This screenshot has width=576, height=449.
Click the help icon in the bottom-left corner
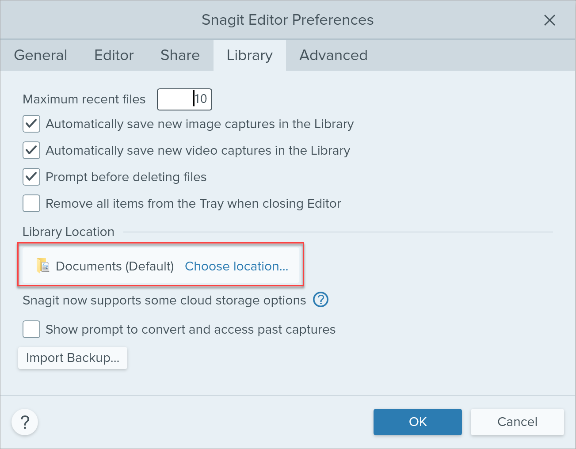point(24,422)
